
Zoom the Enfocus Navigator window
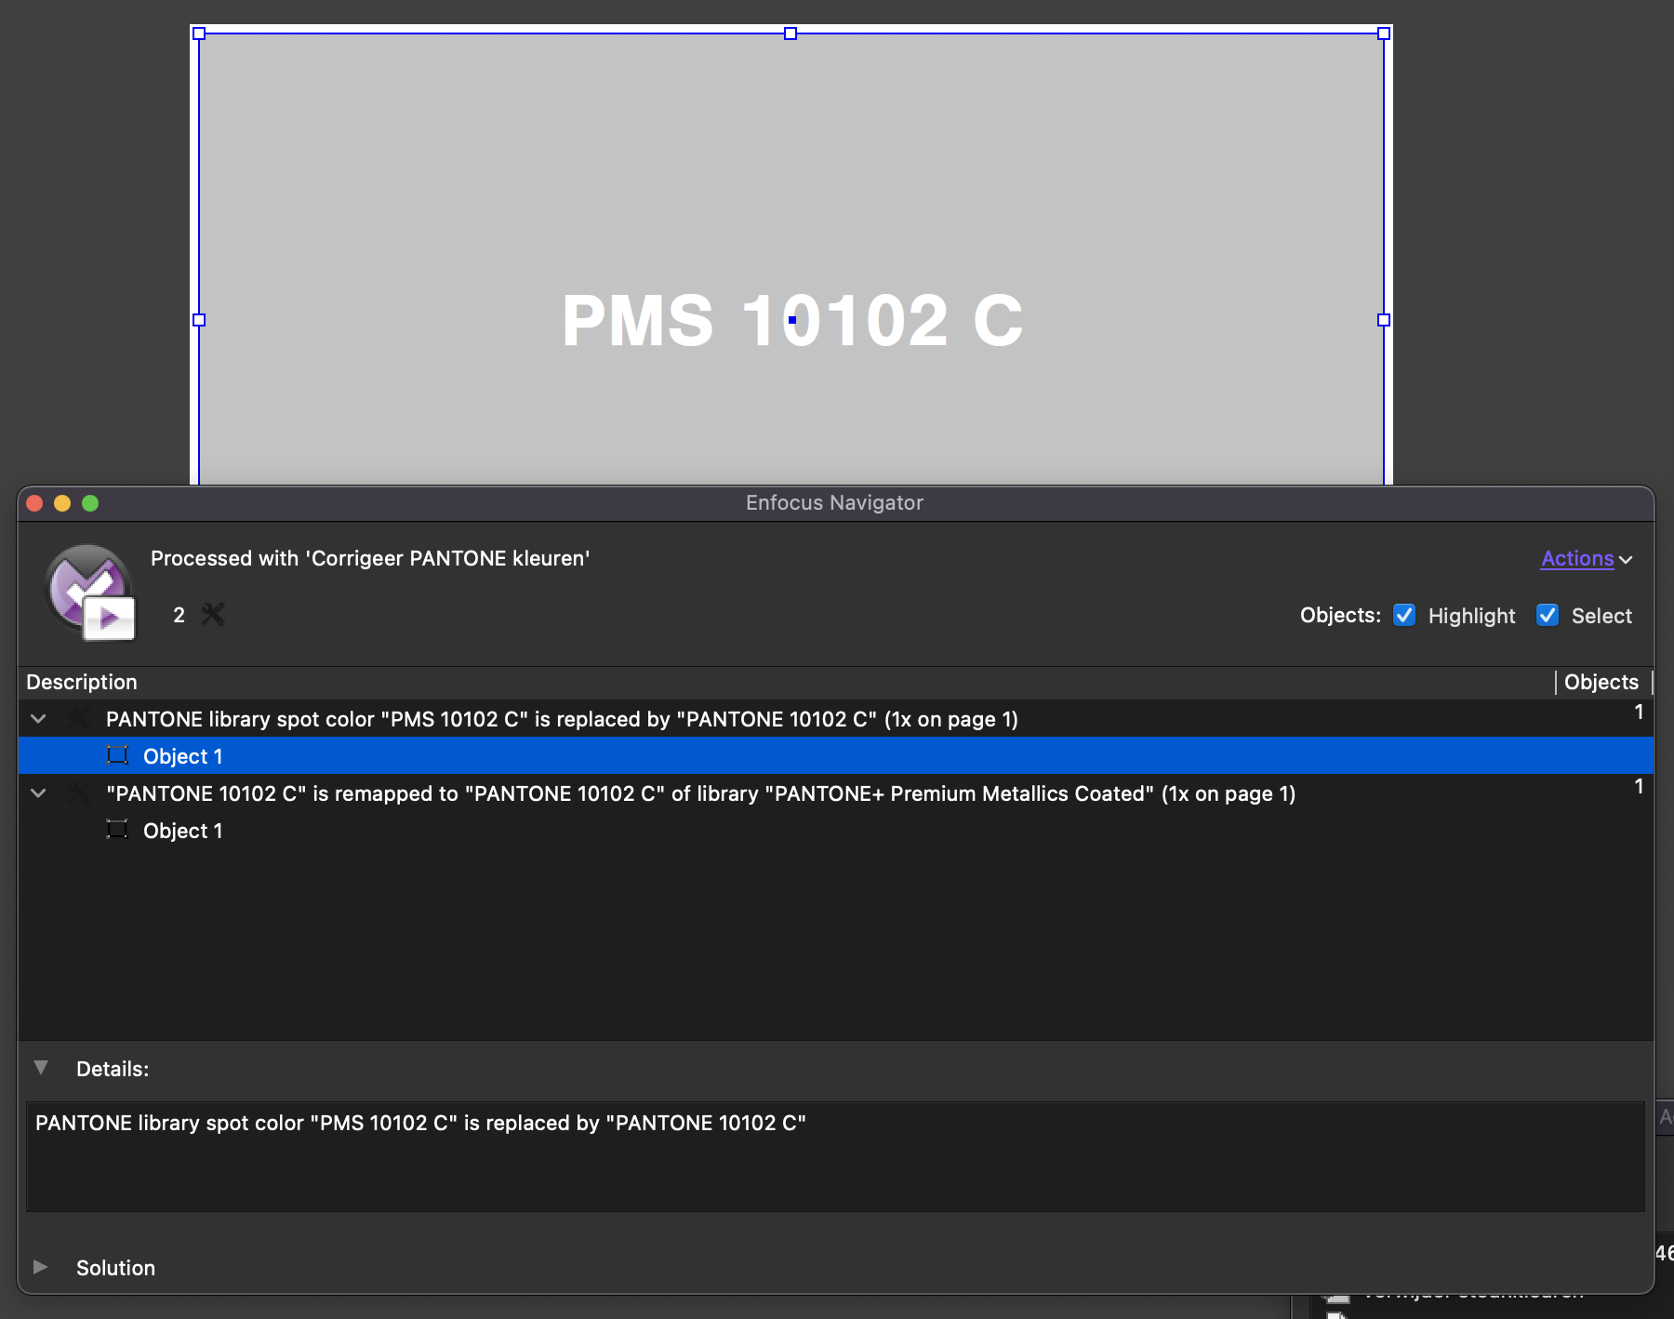(x=90, y=503)
